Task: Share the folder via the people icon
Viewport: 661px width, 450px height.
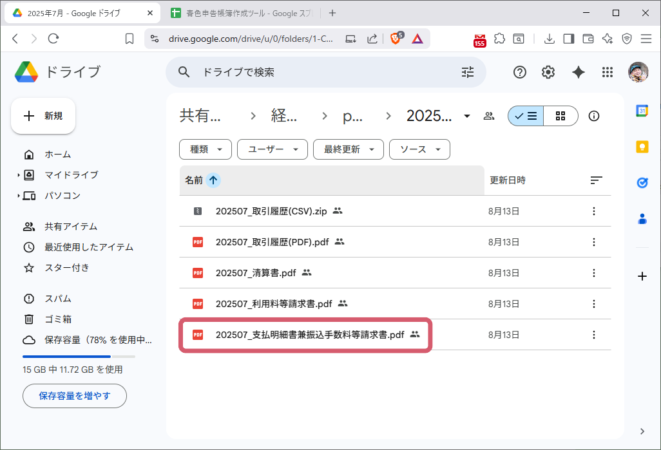Action: click(489, 116)
